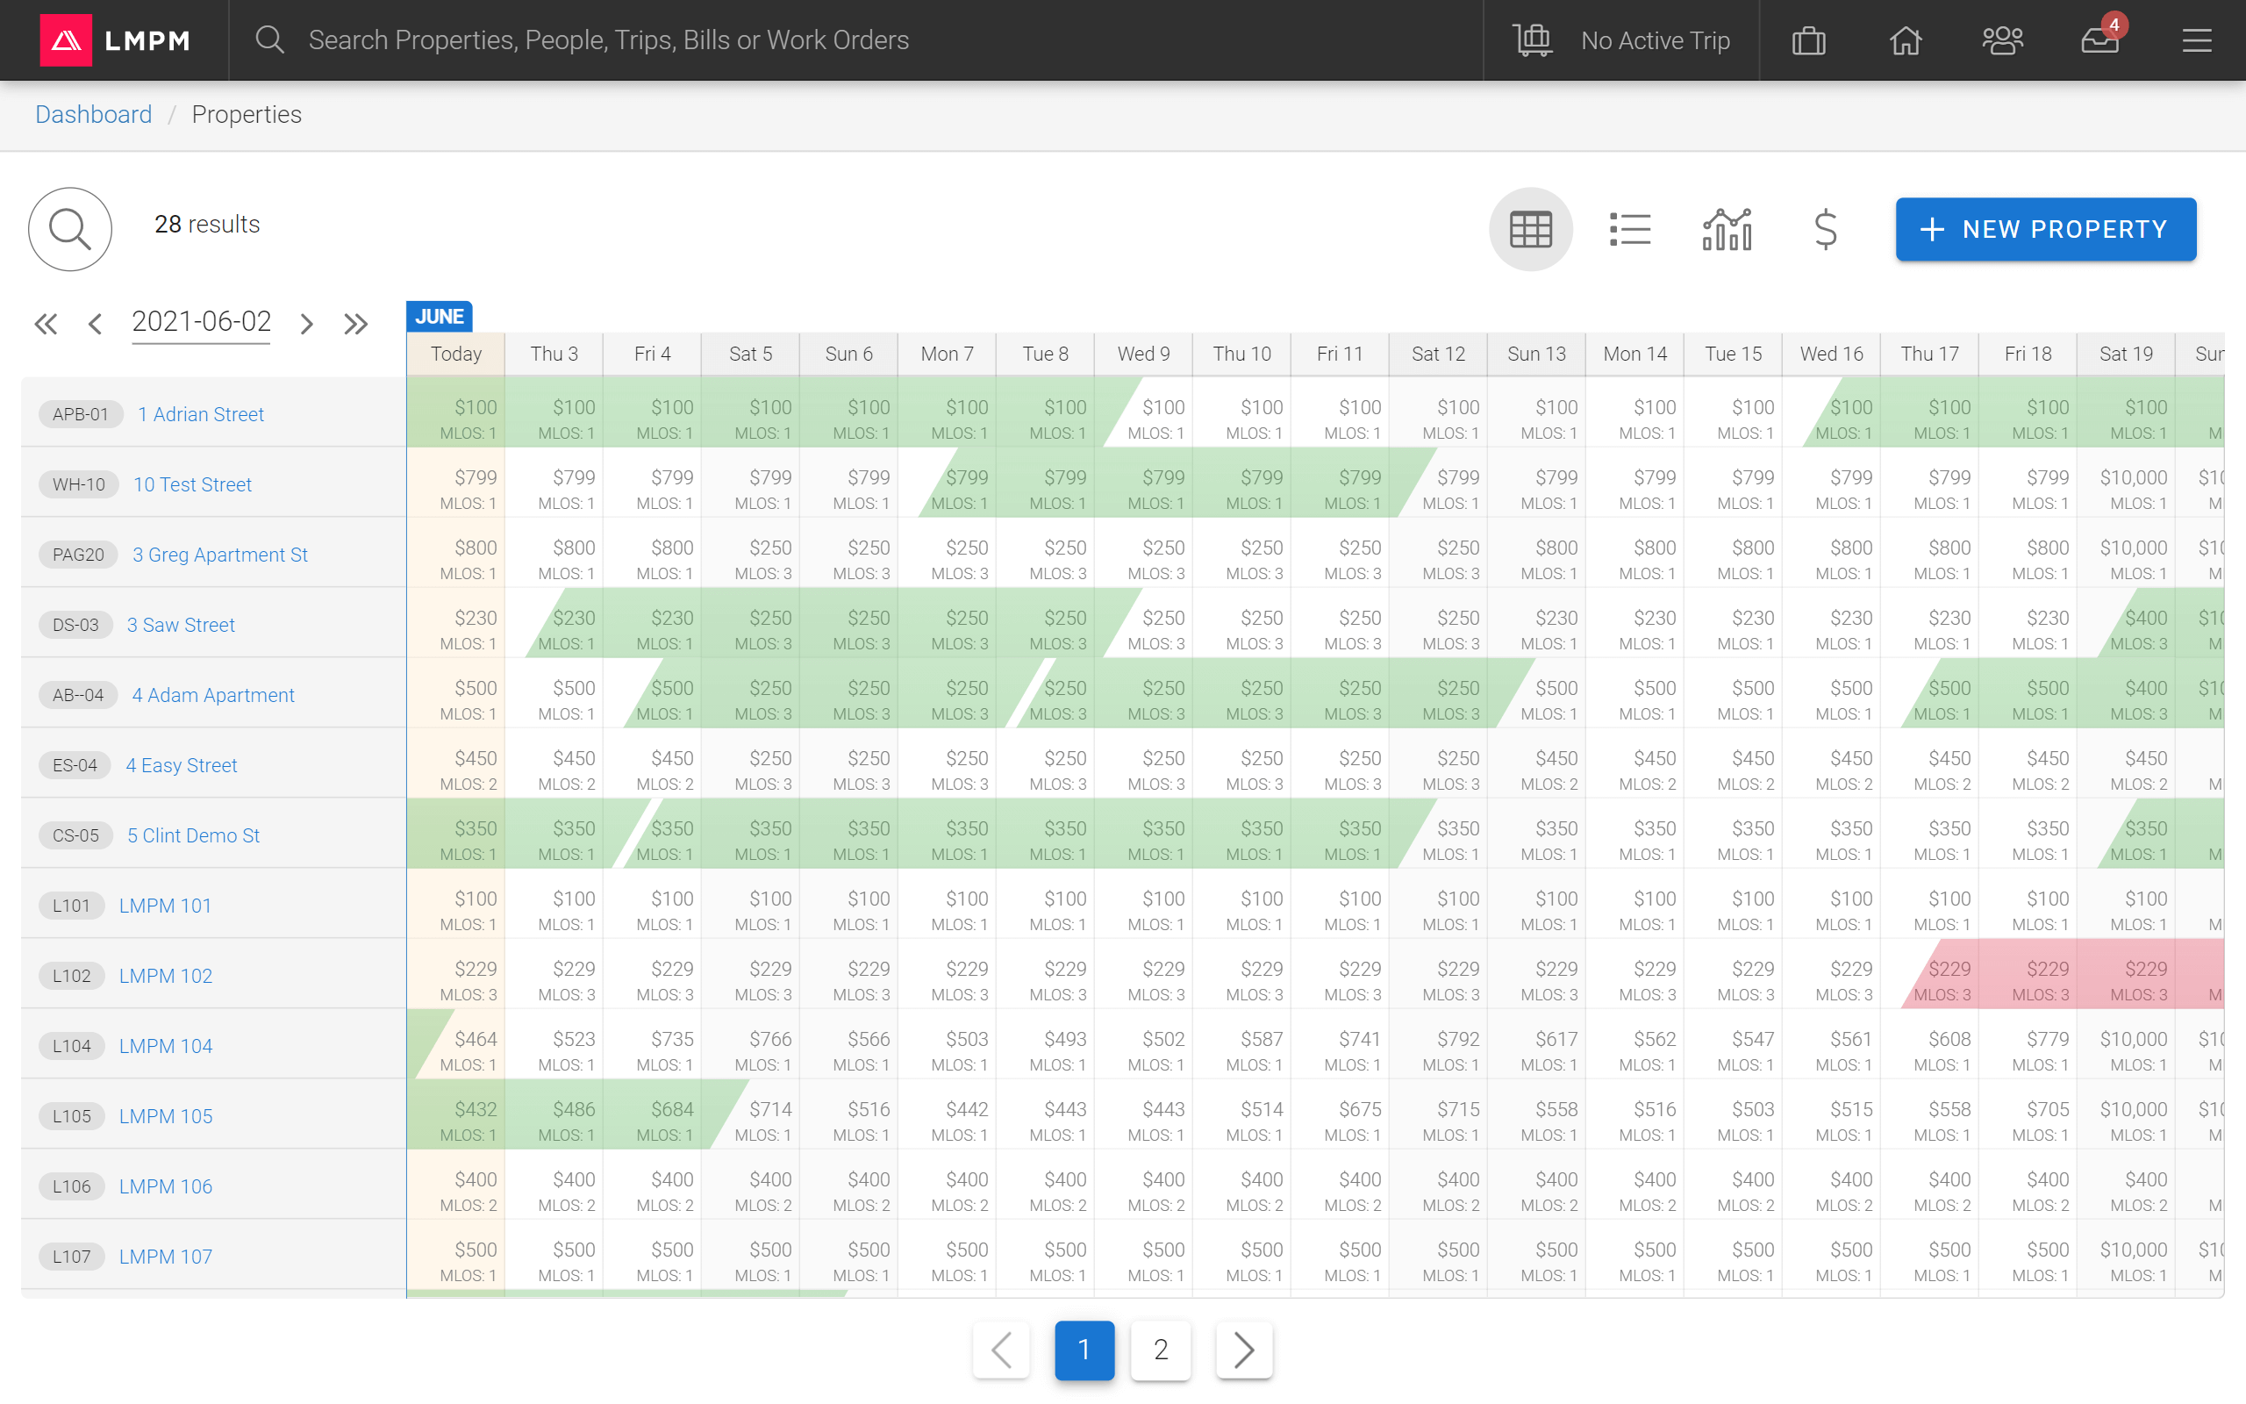Viewport: 2246px width, 1404px height.
Task: Click LMPM 104 Fri 18 cell $779
Action: pyautogui.click(x=2028, y=1043)
